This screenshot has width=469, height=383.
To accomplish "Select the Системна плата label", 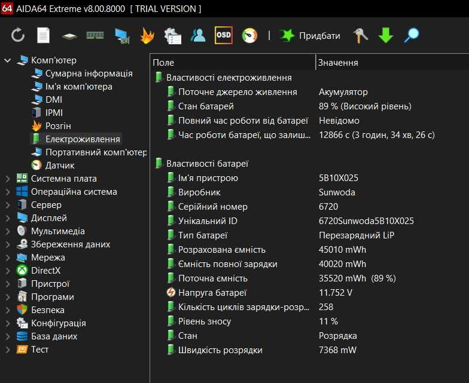I will click(64, 179).
